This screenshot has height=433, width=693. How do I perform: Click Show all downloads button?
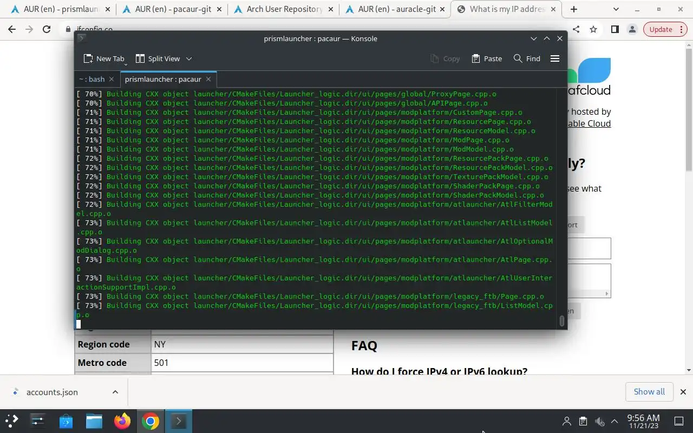tap(649, 391)
